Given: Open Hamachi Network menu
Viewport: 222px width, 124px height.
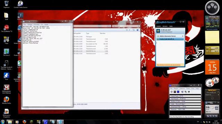Looking at the screenshot, I should click(x=165, y=26).
